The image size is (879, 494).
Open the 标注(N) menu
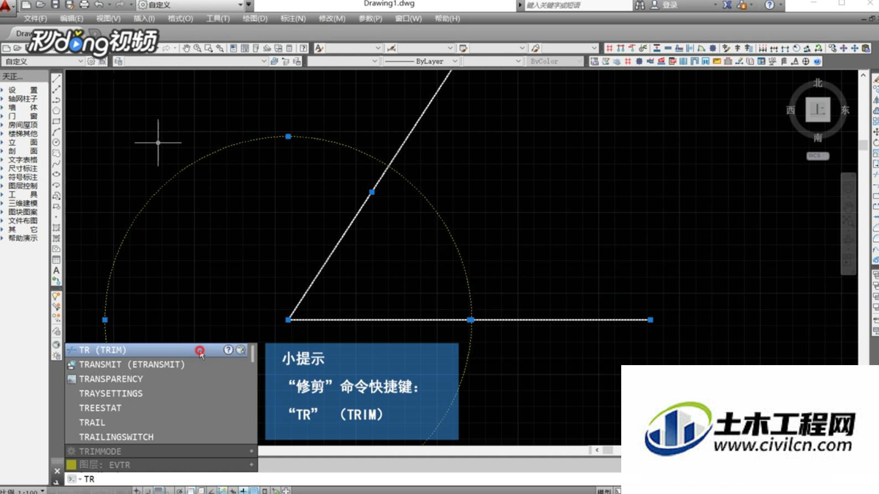(x=293, y=19)
